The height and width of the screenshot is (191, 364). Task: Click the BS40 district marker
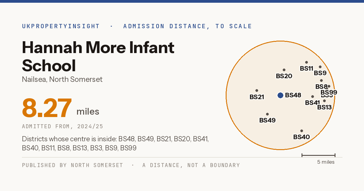[302, 131]
